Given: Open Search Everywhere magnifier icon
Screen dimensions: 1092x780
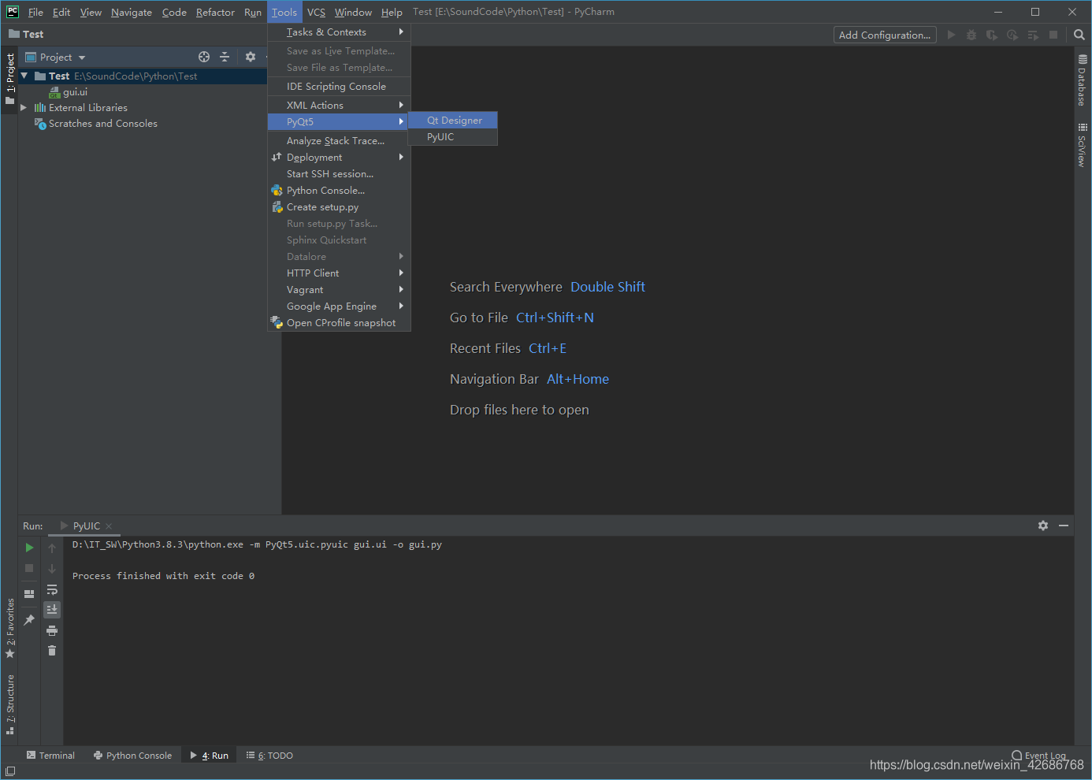Looking at the screenshot, I should [x=1079, y=35].
